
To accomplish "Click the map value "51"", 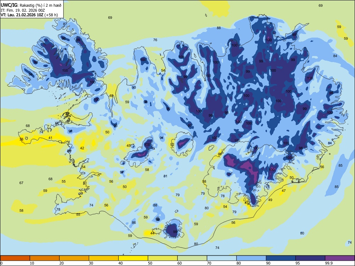I will tap(85, 183).
